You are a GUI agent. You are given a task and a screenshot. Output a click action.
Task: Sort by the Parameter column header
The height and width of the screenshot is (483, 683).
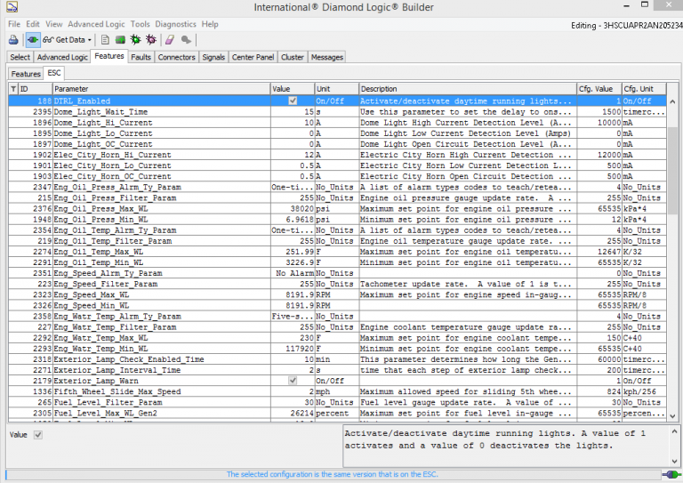pos(161,89)
